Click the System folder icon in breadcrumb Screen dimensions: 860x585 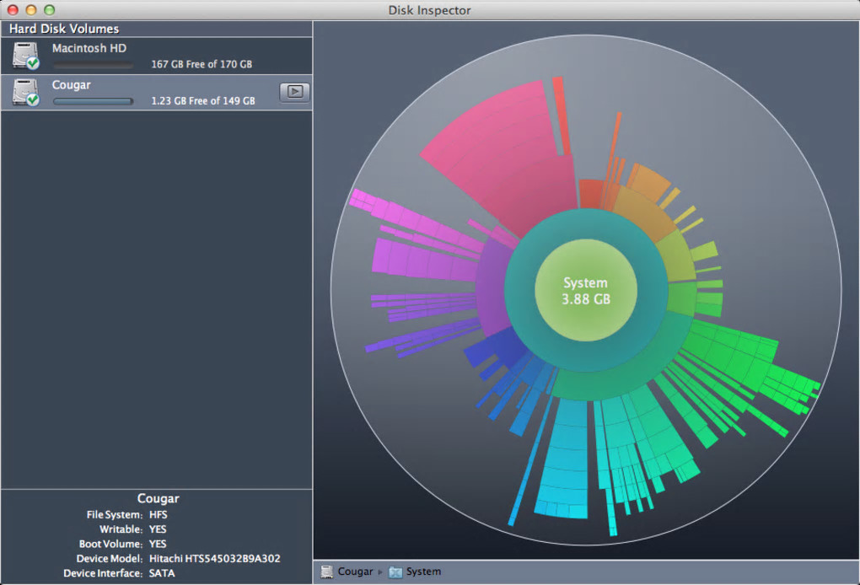click(395, 572)
